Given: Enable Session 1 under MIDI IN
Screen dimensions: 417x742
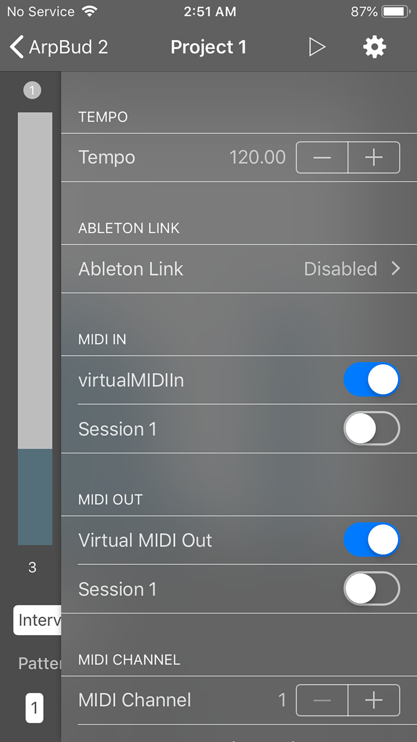Looking at the screenshot, I should [x=372, y=429].
